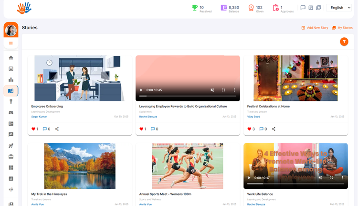Share the Employee Onboarding story

(57, 129)
